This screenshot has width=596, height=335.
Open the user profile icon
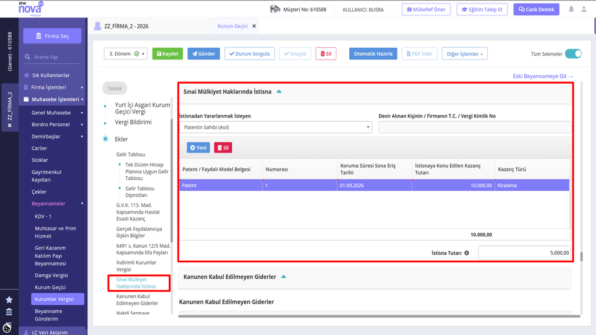(584, 9)
